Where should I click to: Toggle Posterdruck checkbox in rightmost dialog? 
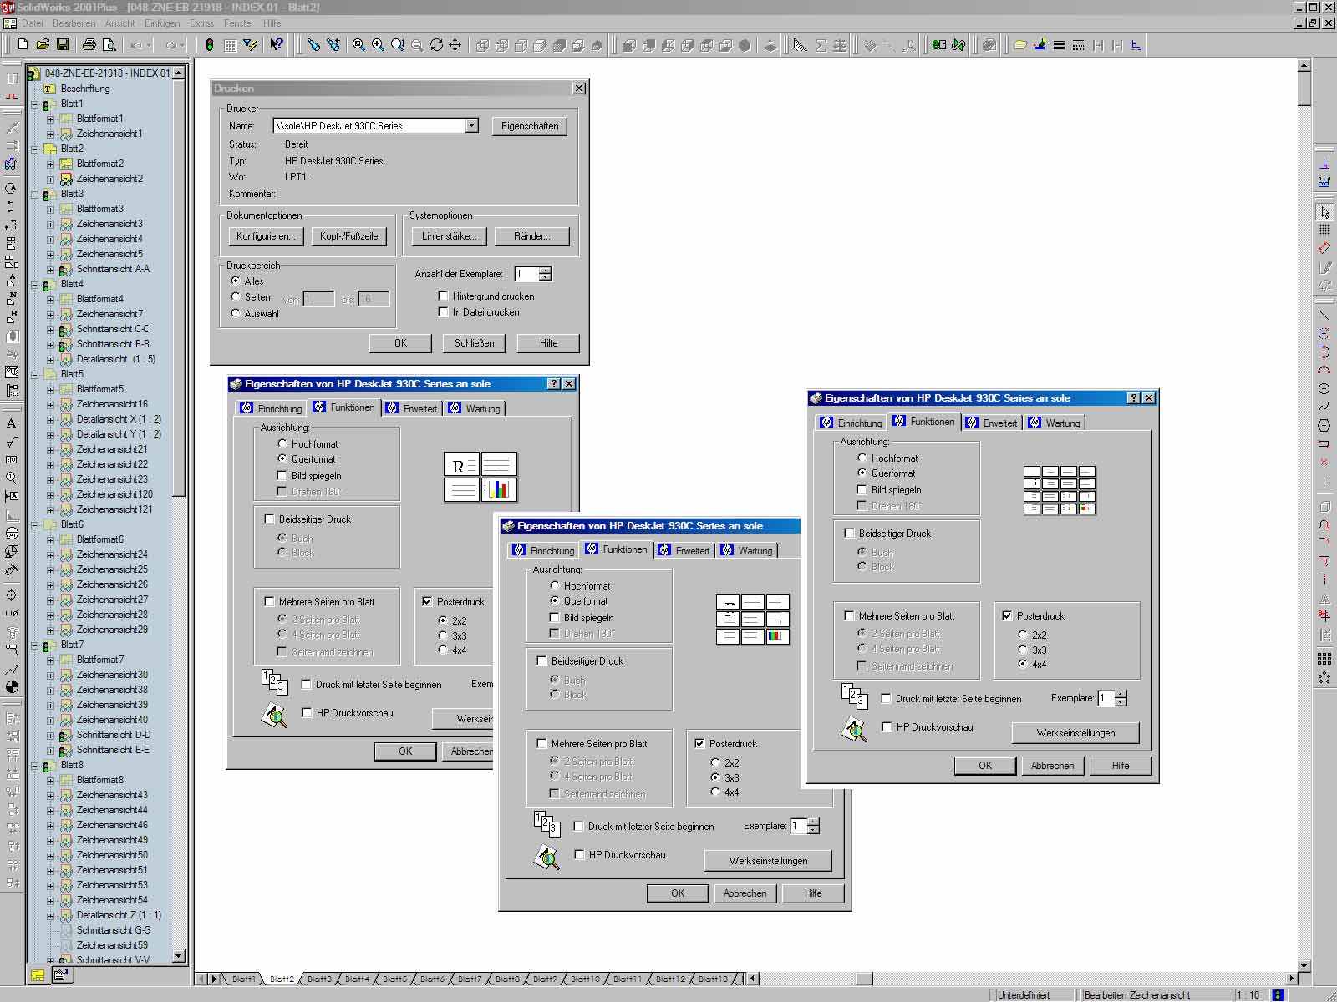1007,615
